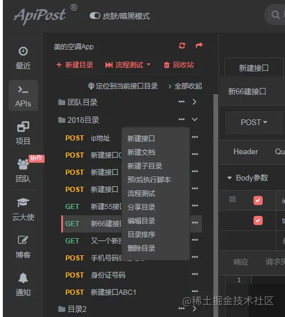
Task: Uncheck the second Body参数 row checkbox
Action: (258, 220)
